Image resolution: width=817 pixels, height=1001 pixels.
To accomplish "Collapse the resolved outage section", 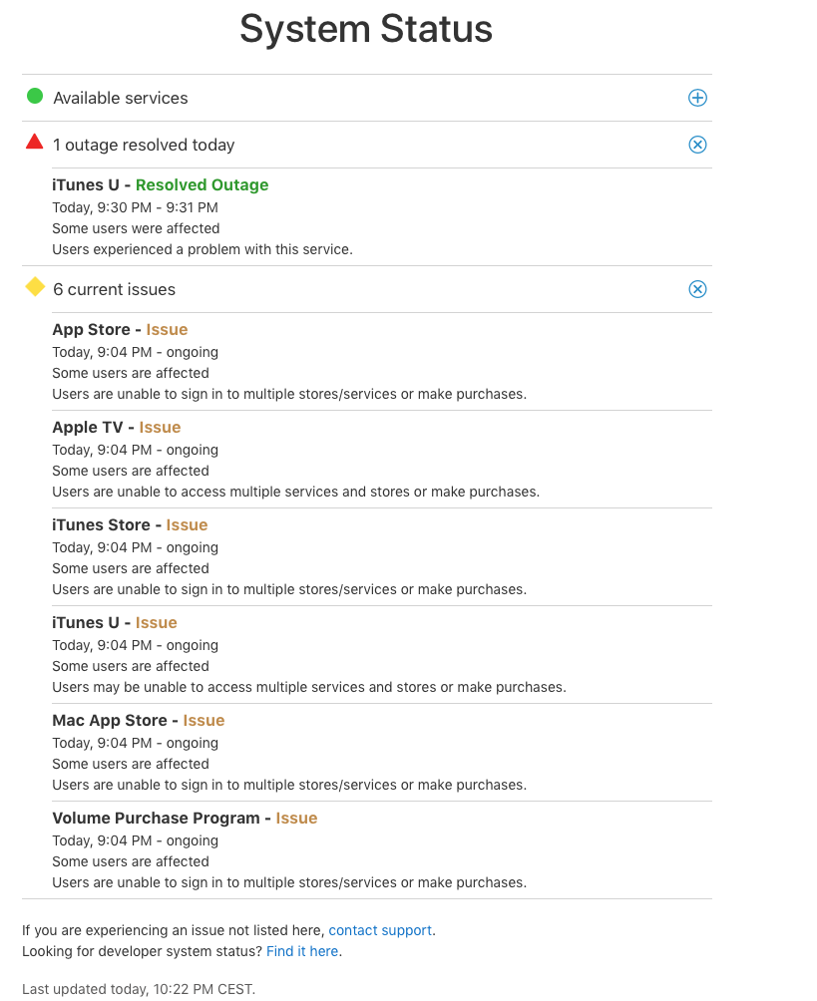I will [x=697, y=145].
